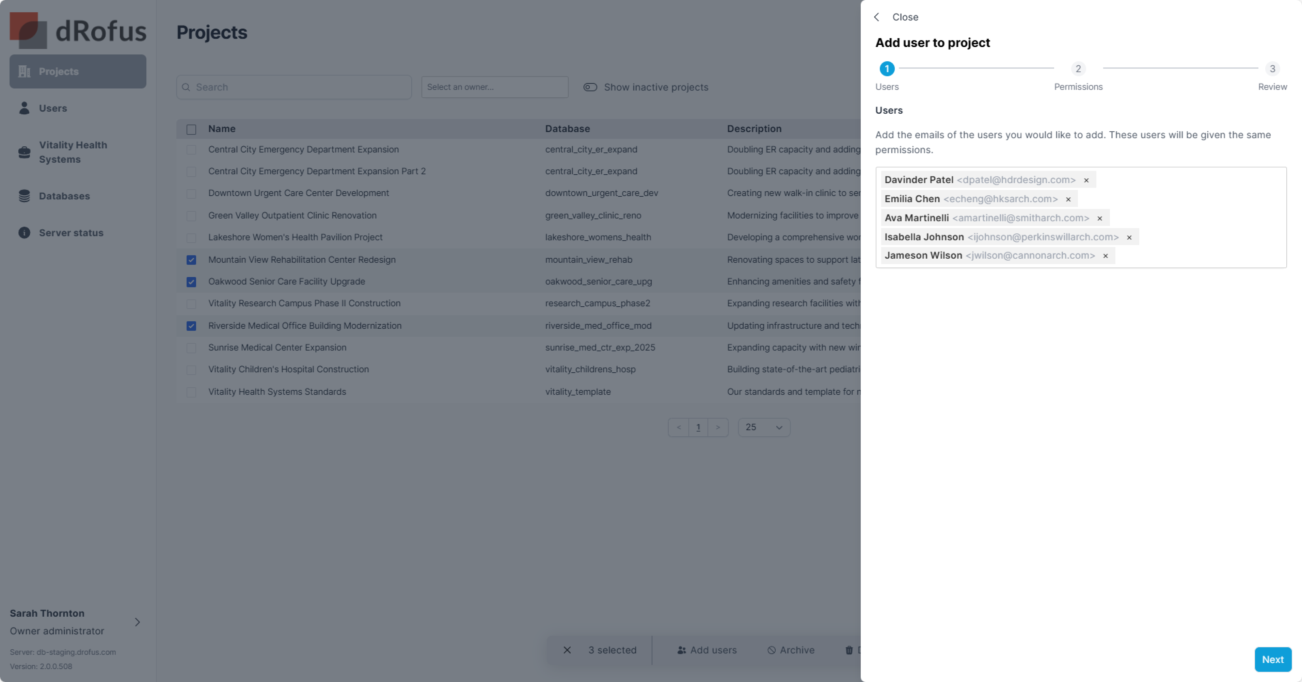The width and height of the screenshot is (1302, 682).
Task: Clear selection with the X icon
Action: point(567,650)
